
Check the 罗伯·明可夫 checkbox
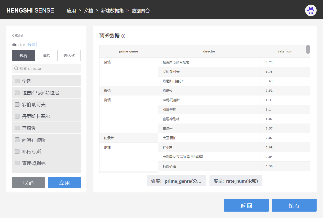(17, 104)
